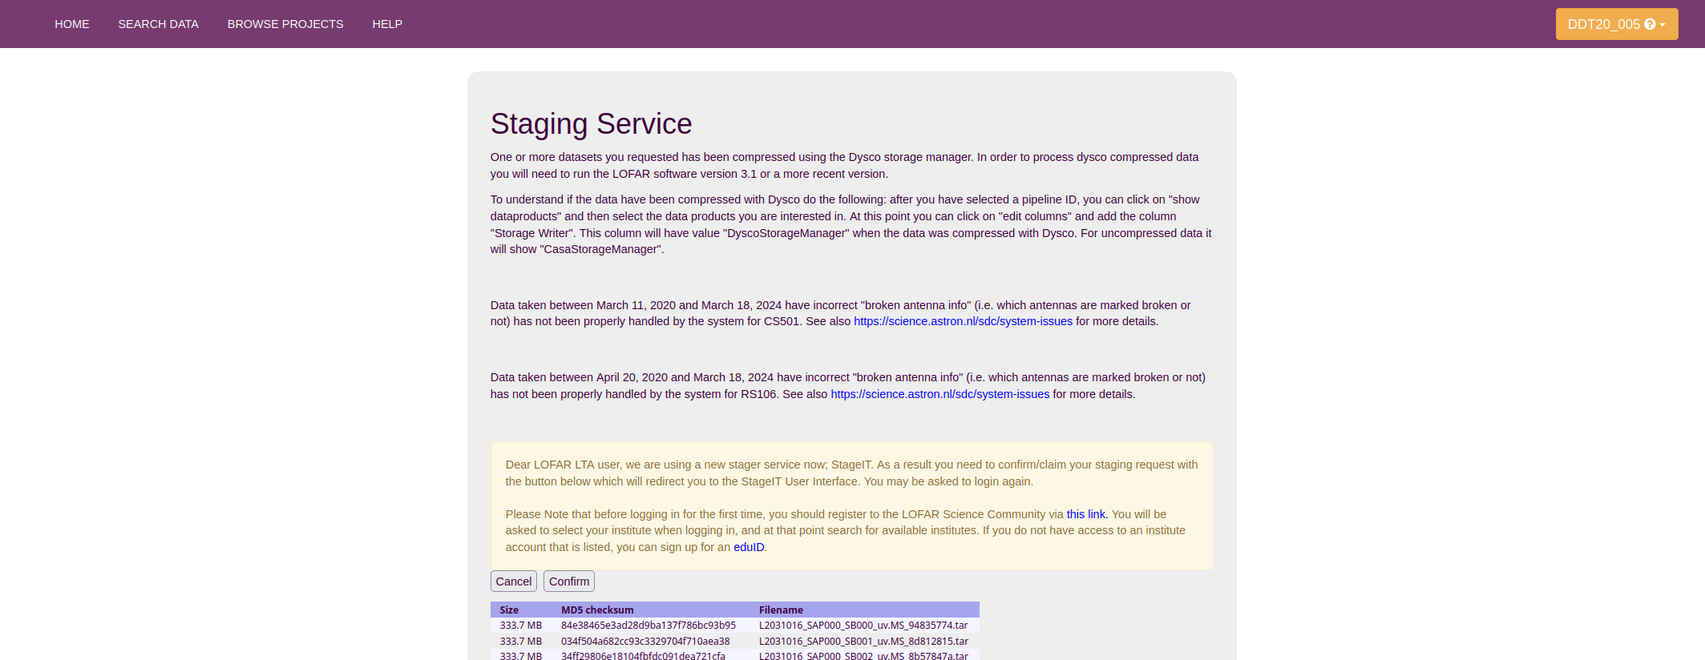Expand the DDT20_005 dropdown caret
Screen dimensions: 1705x660
pyautogui.click(x=1663, y=25)
